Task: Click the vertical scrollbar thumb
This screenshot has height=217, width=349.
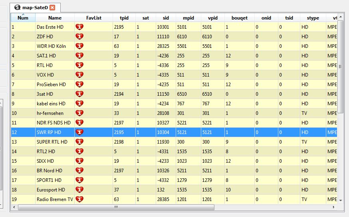Action: pyautogui.click(x=341, y=67)
